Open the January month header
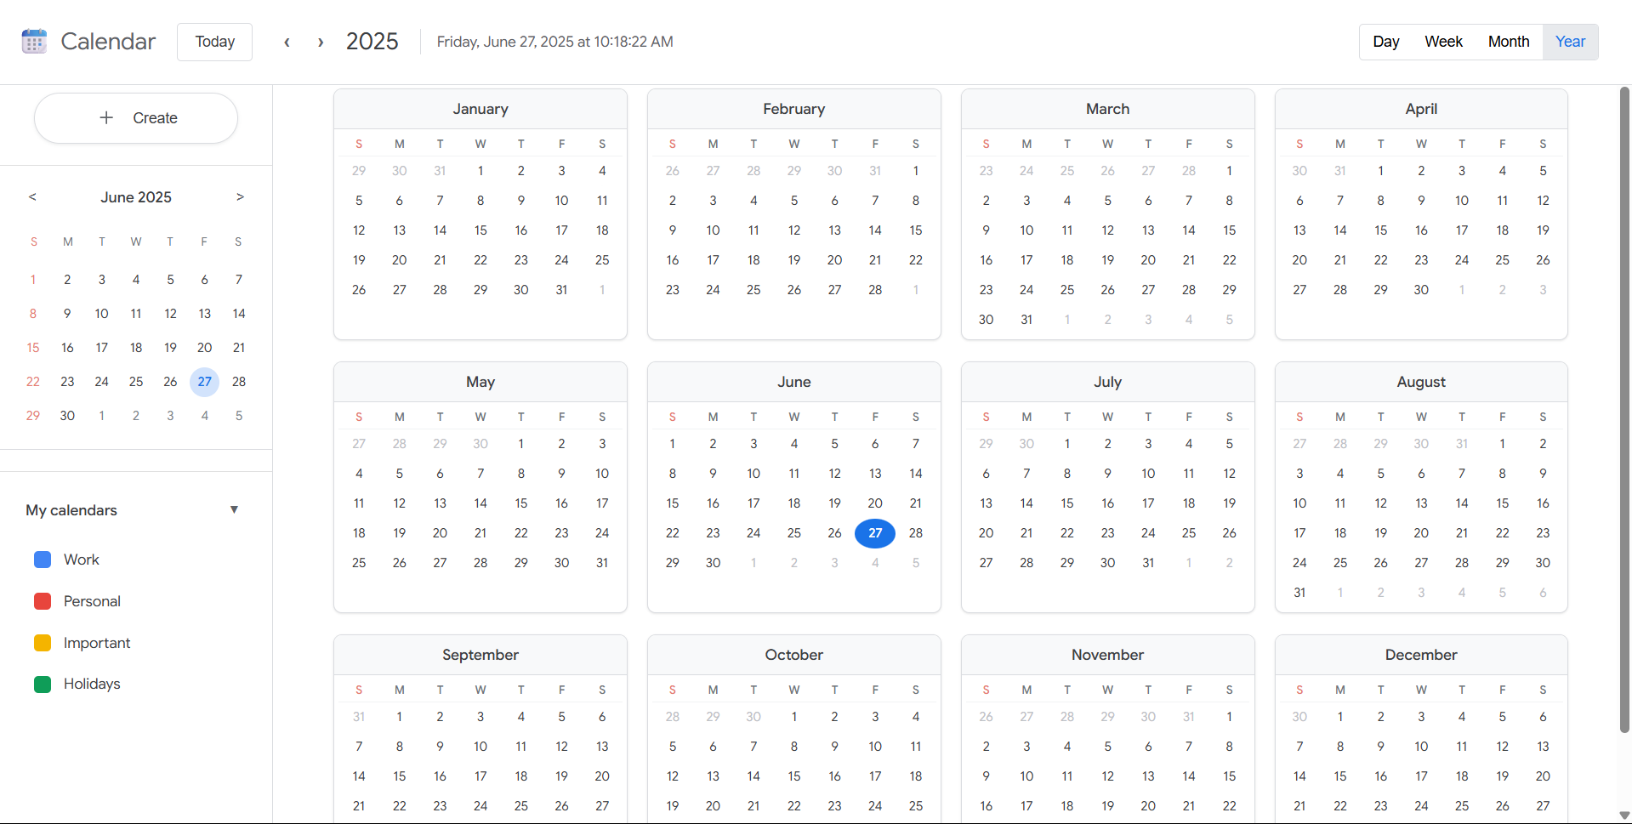Viewport: 1632px width, 824px height. pyautogui.click(x=481, y=109)
